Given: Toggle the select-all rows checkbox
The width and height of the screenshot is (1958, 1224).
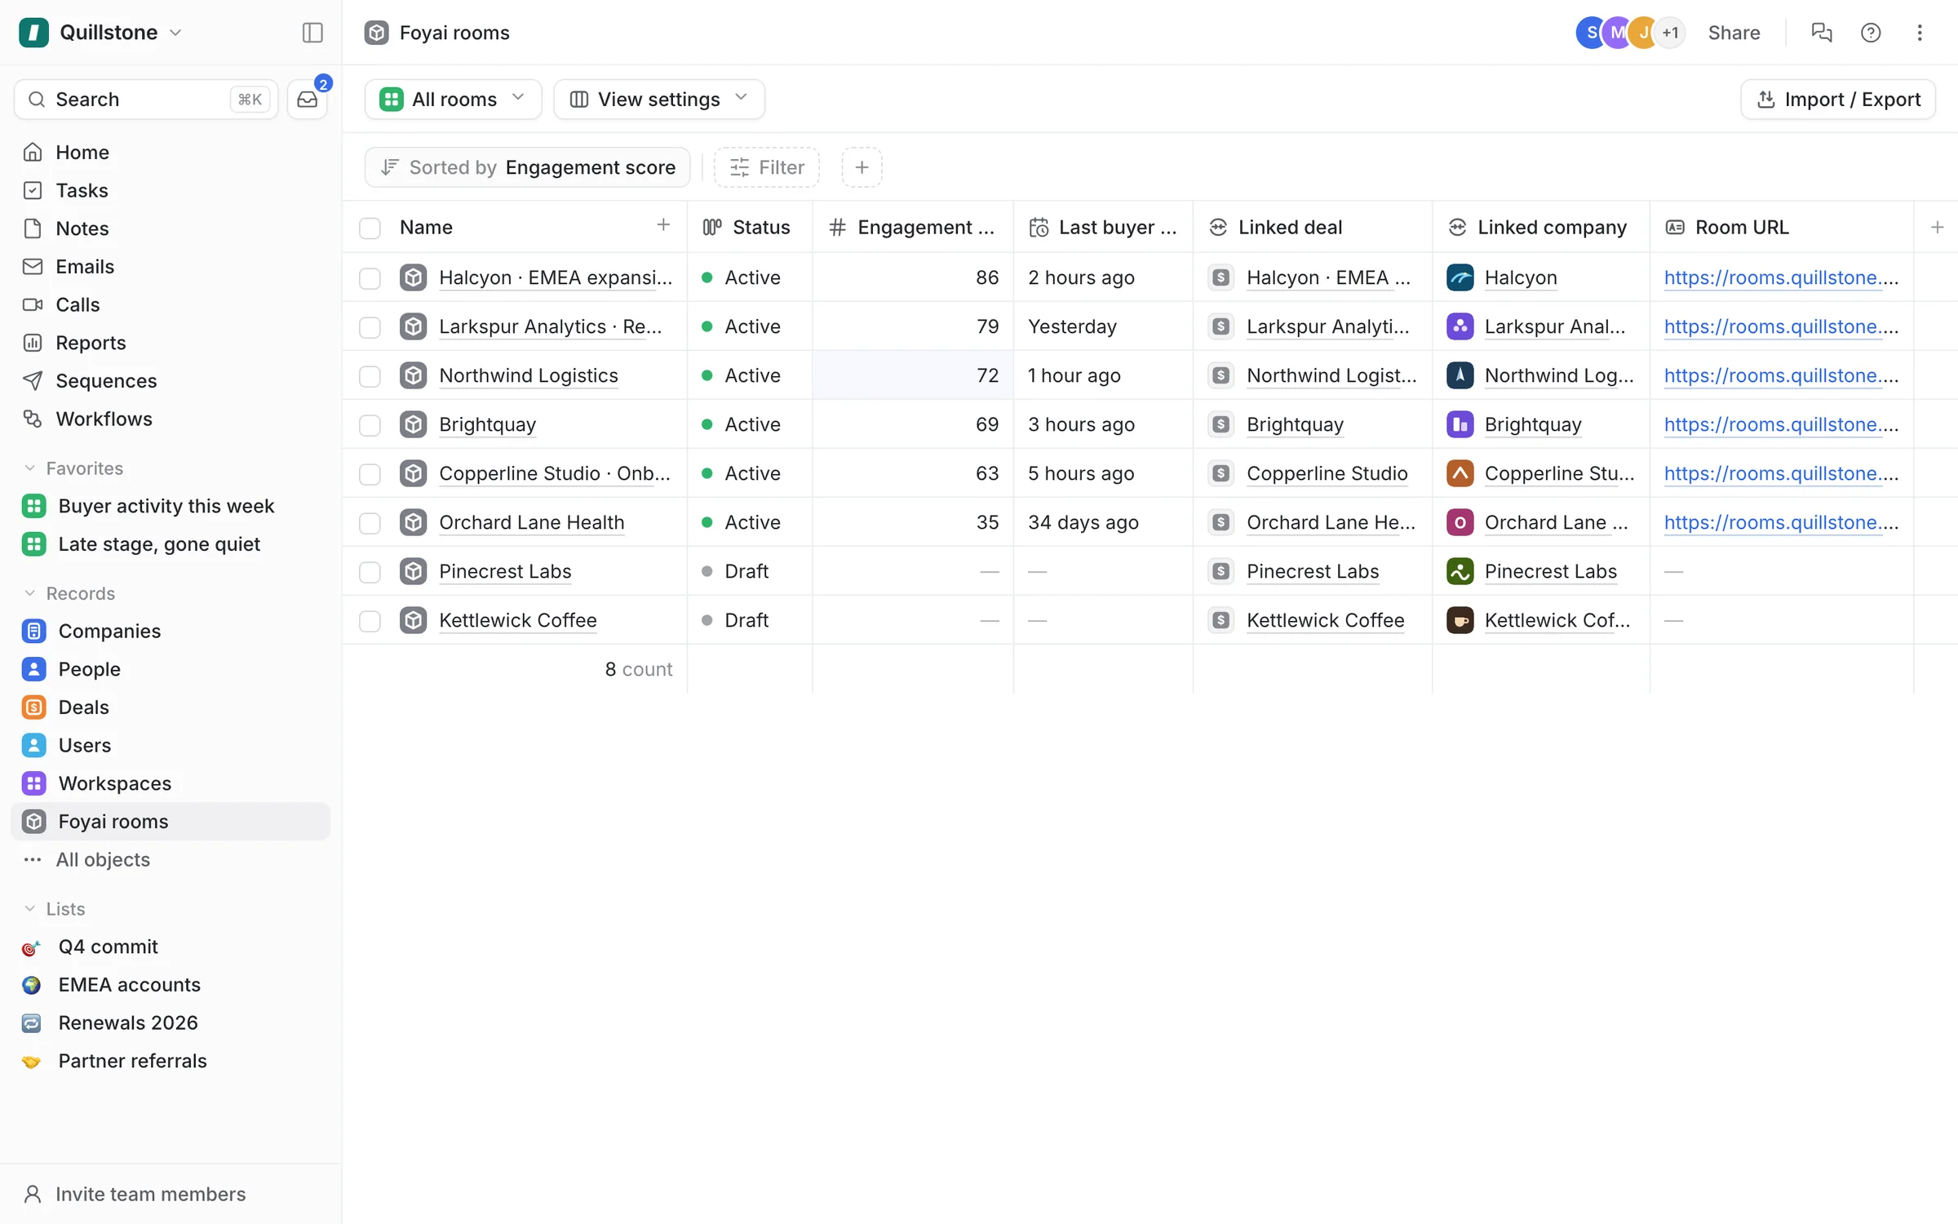Looking at the screenshot, I should [x=370, y=228].
